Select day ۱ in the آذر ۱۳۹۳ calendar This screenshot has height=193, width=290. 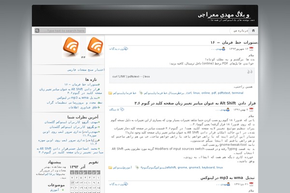click(99, 178)
